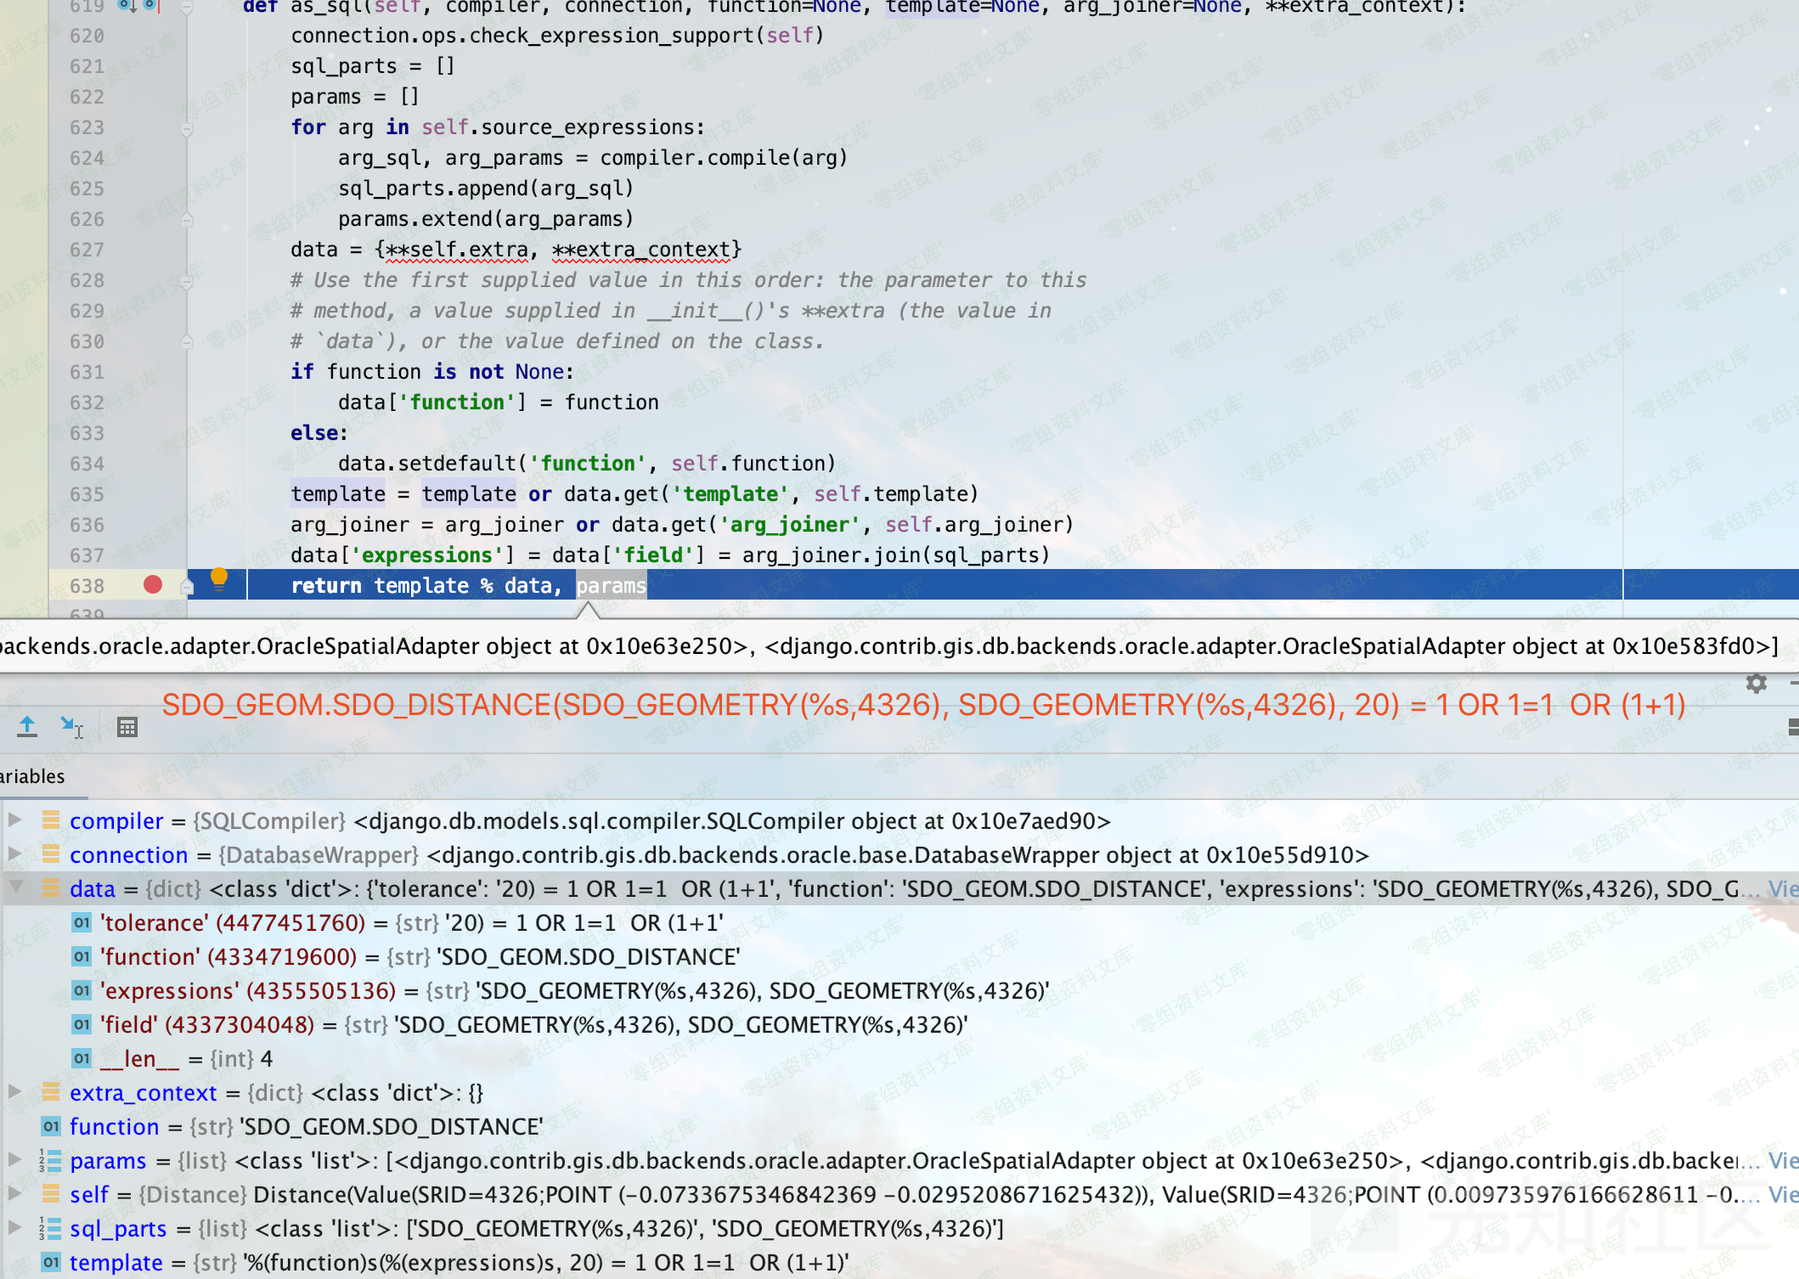
Task: Collapse the expanded data dict variable
Action: [15, 887]
